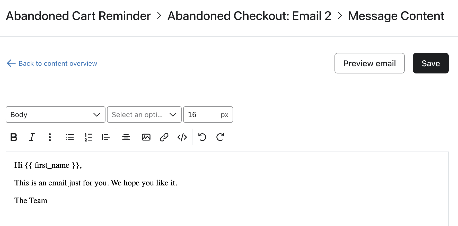
Task: Toggle italic formatting
Action: coord(32,137)
